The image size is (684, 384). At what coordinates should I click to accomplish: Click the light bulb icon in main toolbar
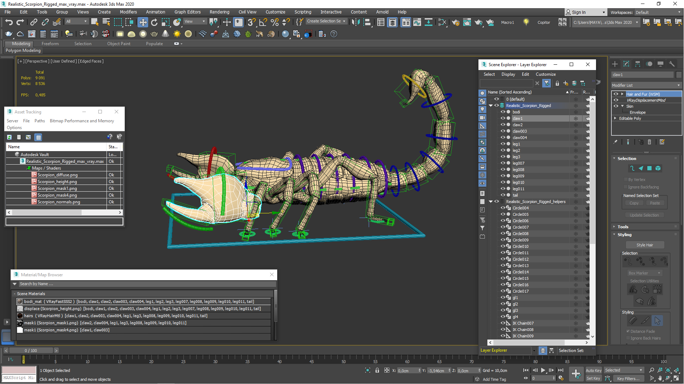[526, 22]
